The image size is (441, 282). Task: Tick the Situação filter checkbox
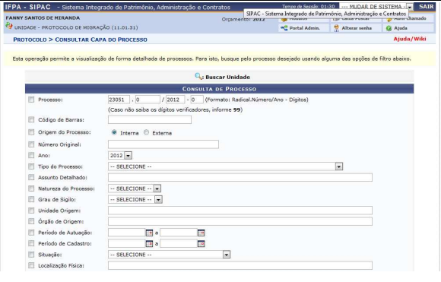31,255
